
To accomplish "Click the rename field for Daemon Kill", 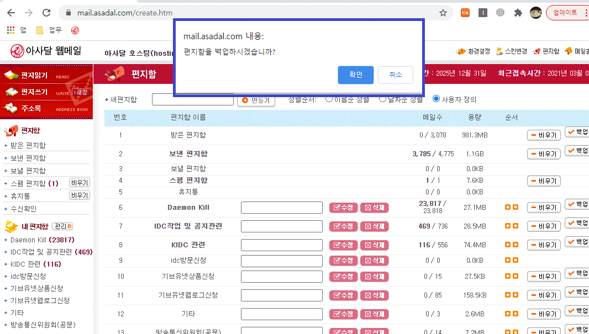I will click(x=281, y=208).
